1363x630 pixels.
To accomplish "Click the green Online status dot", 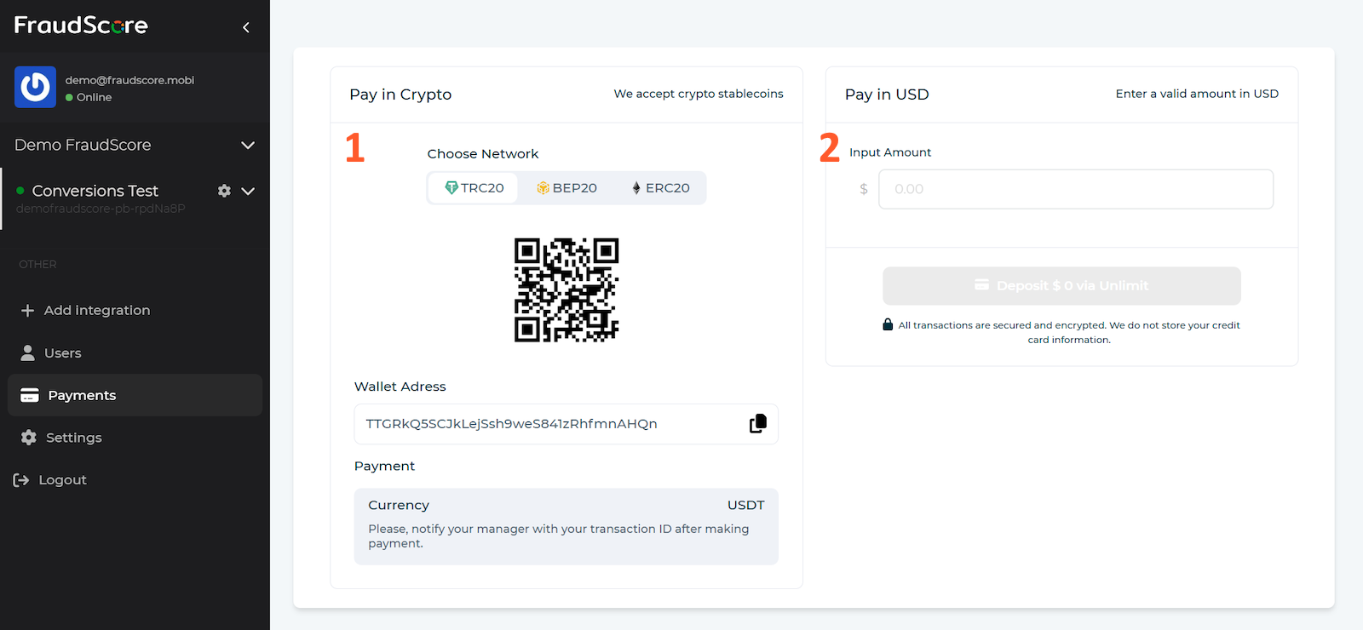I will tap(69, 98).
